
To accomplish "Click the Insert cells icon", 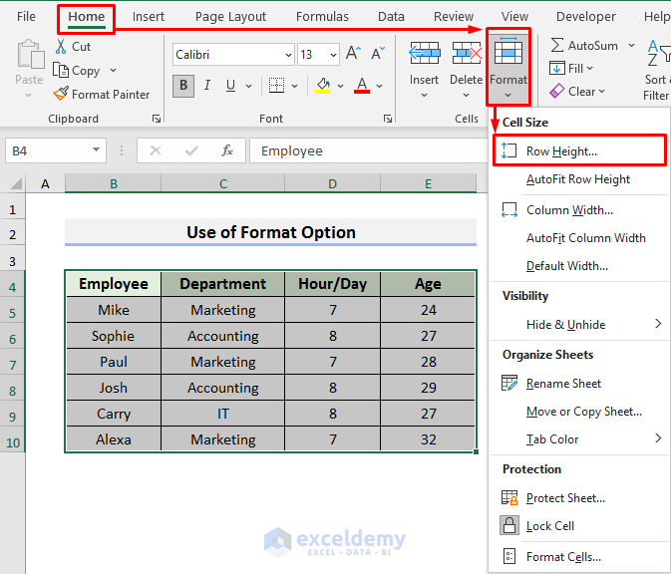I will (x=424, y=53).
